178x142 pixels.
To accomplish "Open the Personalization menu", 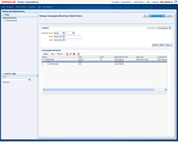I will (127, 2).
